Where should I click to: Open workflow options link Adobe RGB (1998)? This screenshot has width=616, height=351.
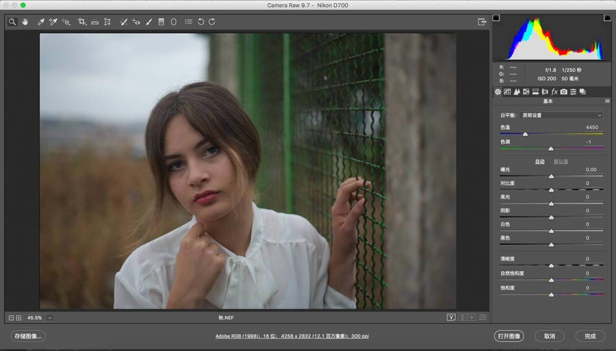292,336
